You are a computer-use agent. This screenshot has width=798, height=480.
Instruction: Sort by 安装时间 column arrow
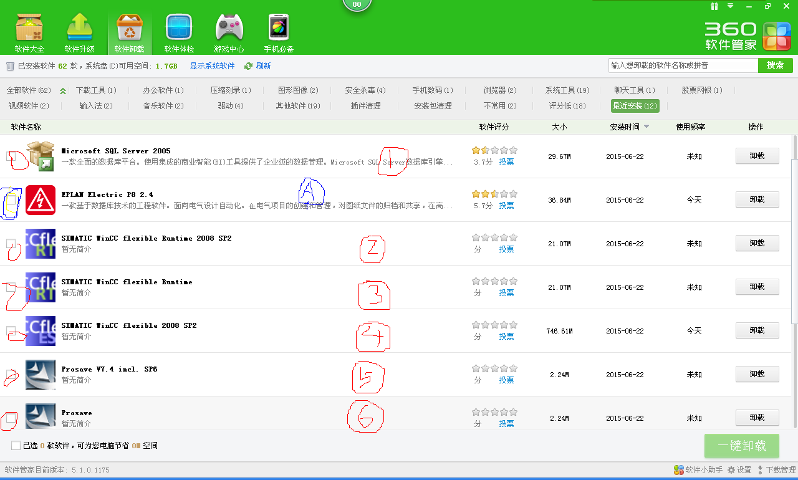[647, 127]
